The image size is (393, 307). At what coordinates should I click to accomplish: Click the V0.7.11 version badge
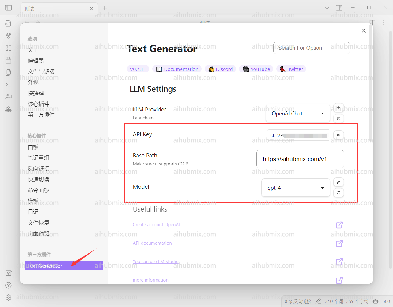[138, 69]
